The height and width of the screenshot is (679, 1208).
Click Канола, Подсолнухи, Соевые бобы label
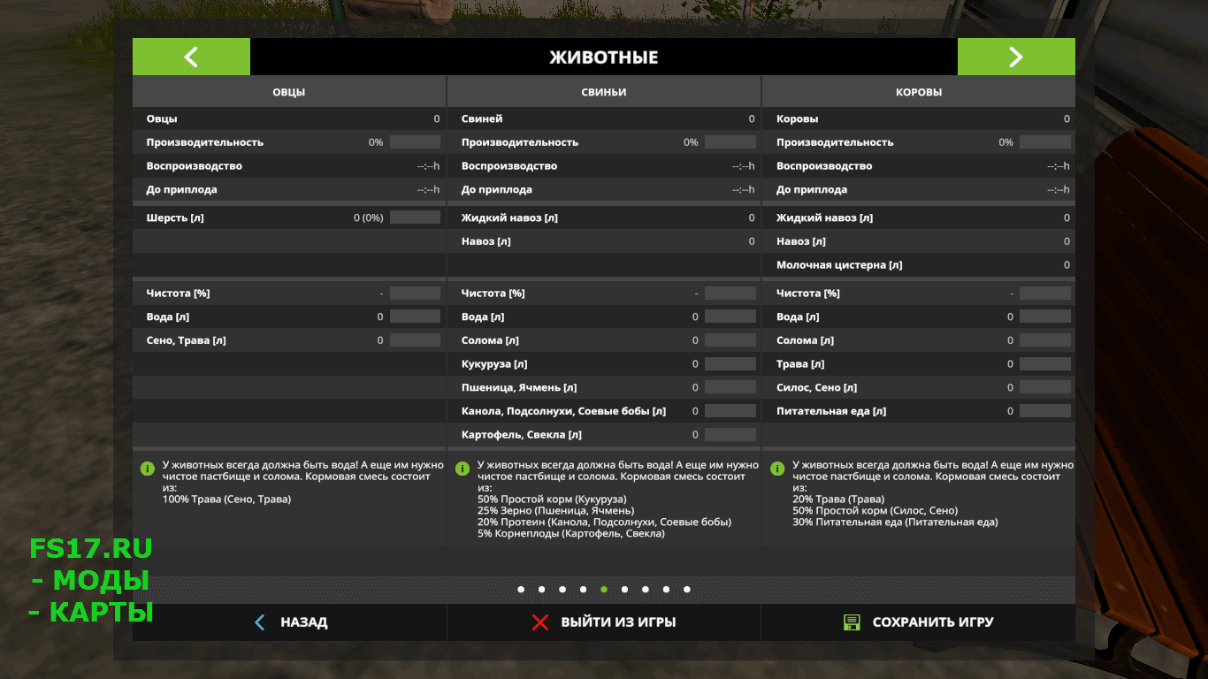[563, 411]
